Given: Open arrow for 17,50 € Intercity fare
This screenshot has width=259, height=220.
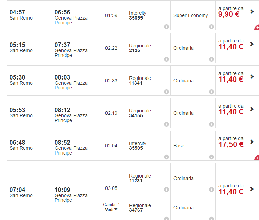Looking at the screenshot, I should pyautogui.click(x=252, y=142).
